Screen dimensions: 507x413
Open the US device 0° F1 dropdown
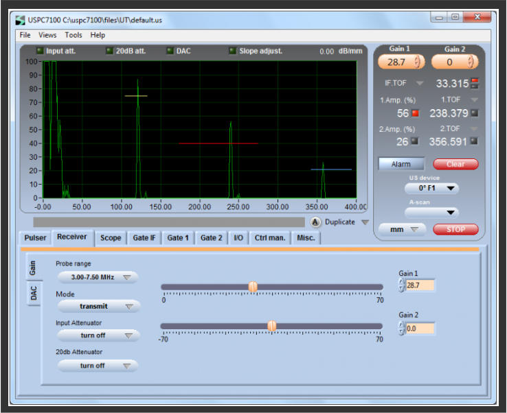coord(431,187)
